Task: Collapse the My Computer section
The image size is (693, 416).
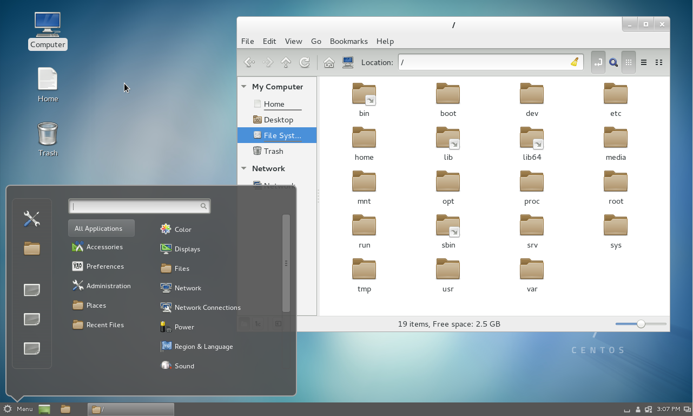Action: click(243, 86)
